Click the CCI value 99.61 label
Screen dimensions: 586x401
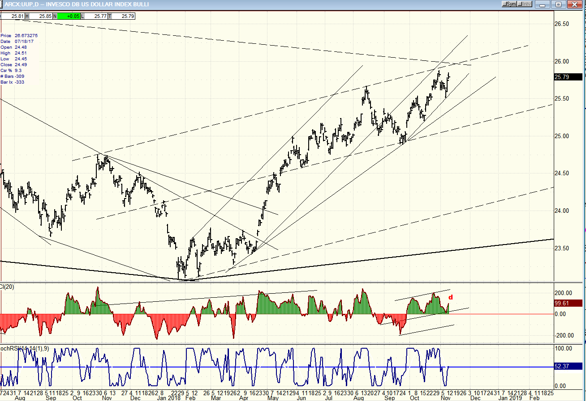tap(569, 303)
